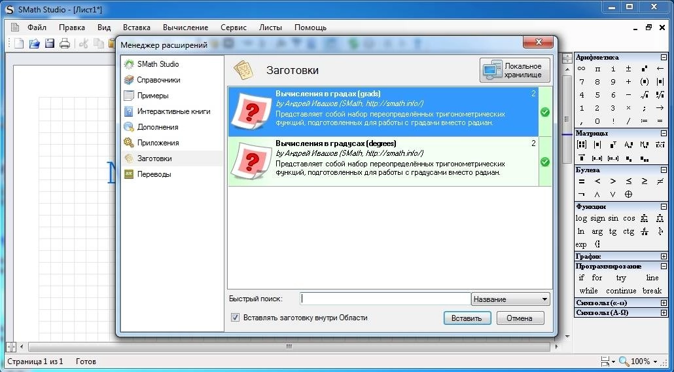The image size is (674, 372).
Task: Insert the log function
Action: pos(581,219)
